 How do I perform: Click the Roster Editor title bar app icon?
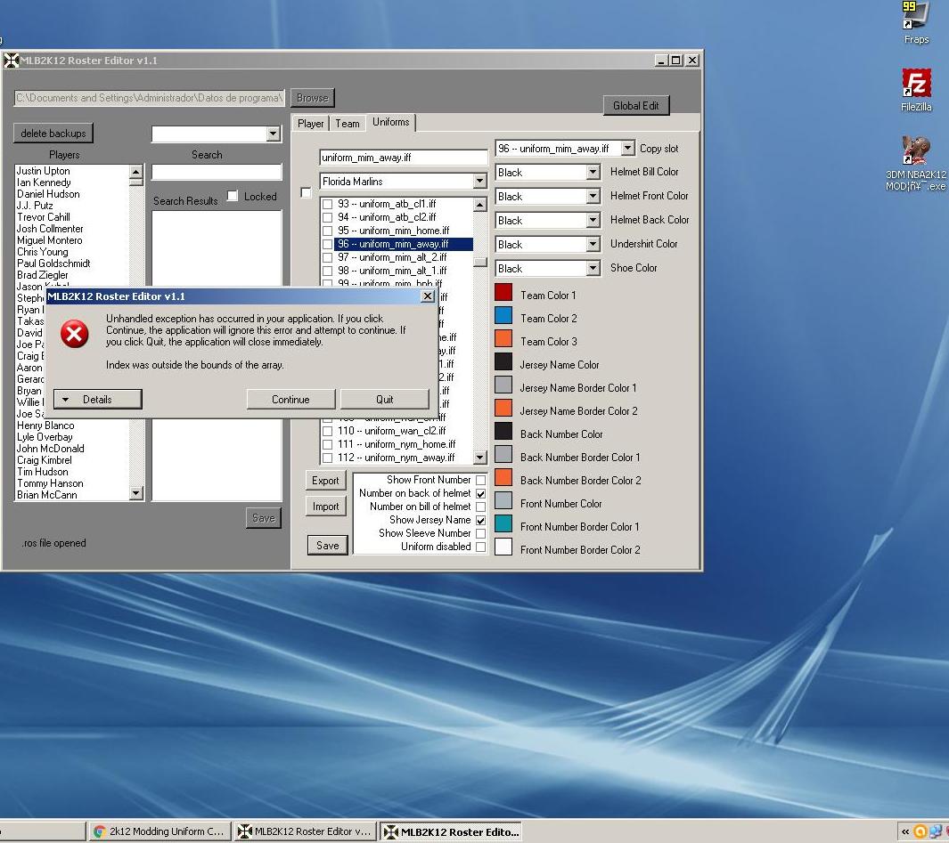(11, 61)
